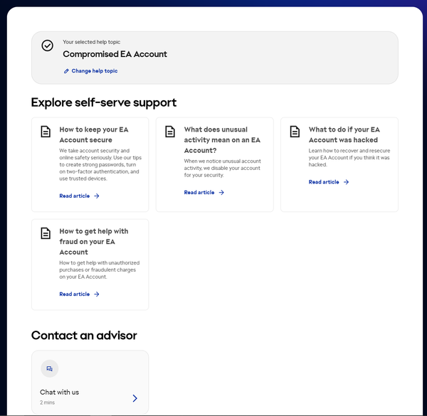This screenshot has width=427, height=416.
Task: Select 'What to do if your EA Account was hacked' title
Action: point(344,134)
